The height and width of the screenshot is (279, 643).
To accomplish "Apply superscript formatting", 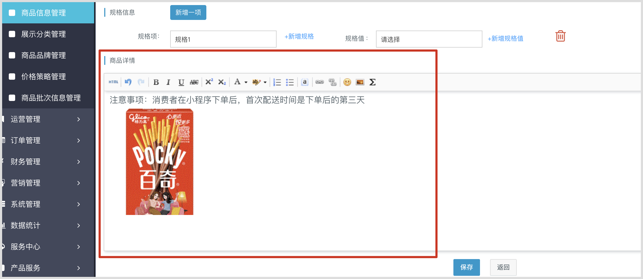I will click(x=209, y=82).
